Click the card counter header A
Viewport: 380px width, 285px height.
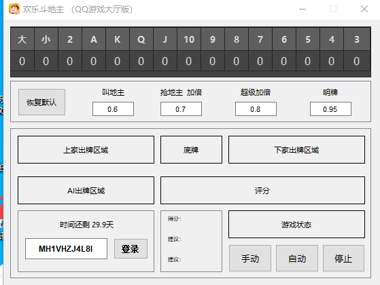coord(94,39)
